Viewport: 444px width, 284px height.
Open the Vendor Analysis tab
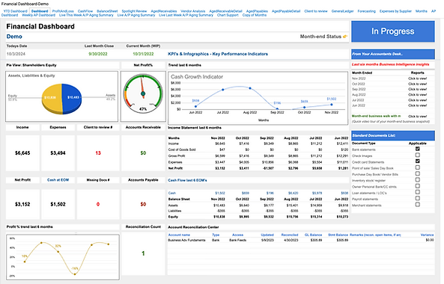[x=193, y=11]
